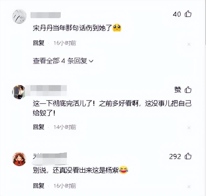Open the third commenter's blurred username
Image resolution: width=206 pixels, height=196 pixels.
pyautogui.click(x=50, y=158)
